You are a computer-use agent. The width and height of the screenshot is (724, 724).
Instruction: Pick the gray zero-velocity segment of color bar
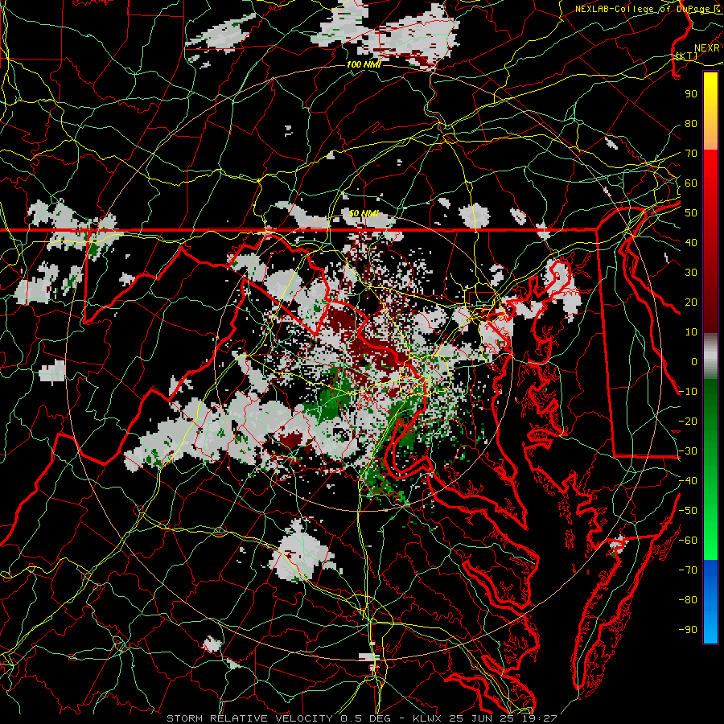[710, 356]
